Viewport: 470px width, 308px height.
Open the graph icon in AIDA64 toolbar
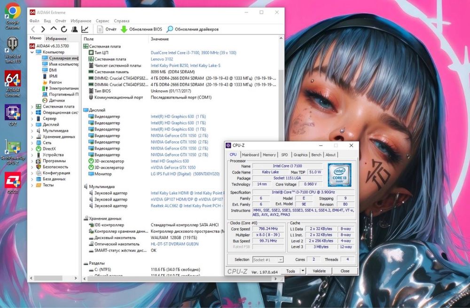[x=85, y=29]
